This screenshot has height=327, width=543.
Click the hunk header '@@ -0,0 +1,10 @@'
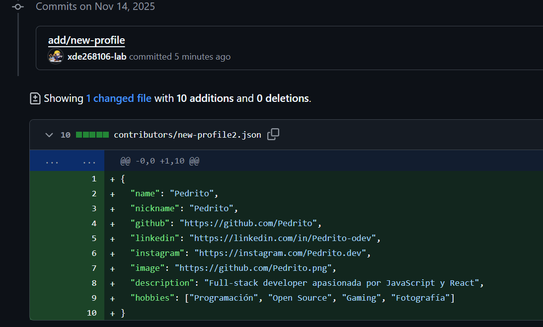(x=159, y=161)
